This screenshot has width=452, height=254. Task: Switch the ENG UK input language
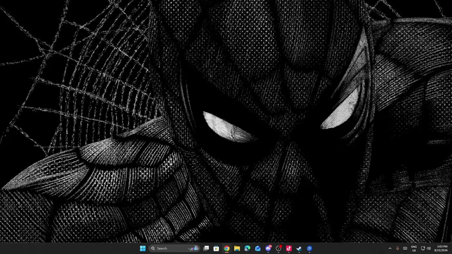(414, 248)
